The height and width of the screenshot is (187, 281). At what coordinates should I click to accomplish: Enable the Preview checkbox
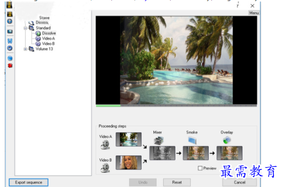[200, 168]
